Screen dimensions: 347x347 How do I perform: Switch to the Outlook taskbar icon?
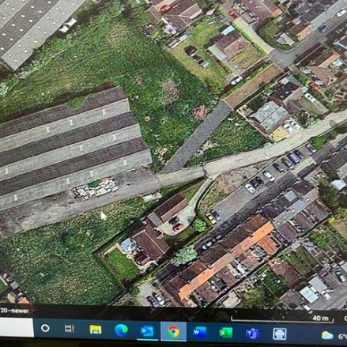(147, 330)
